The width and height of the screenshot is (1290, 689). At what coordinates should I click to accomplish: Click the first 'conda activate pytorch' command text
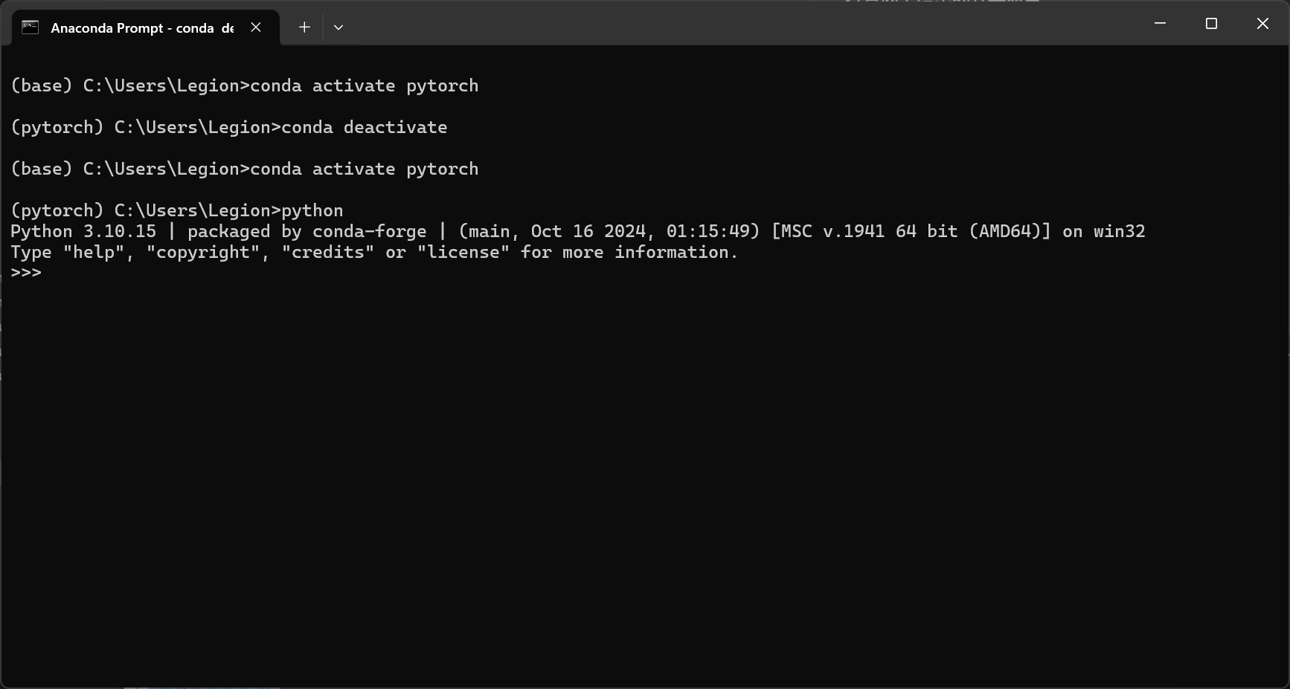coord(365,85)
